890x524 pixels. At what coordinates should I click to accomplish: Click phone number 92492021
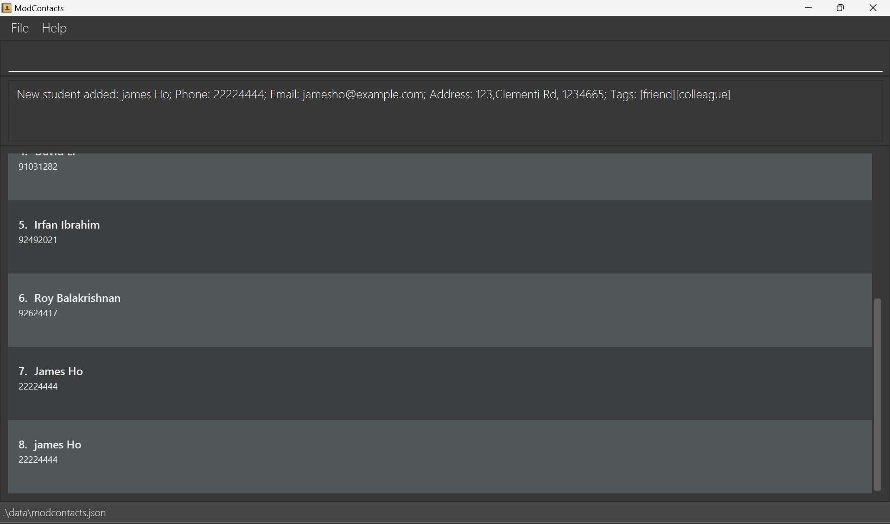(38, 240)
